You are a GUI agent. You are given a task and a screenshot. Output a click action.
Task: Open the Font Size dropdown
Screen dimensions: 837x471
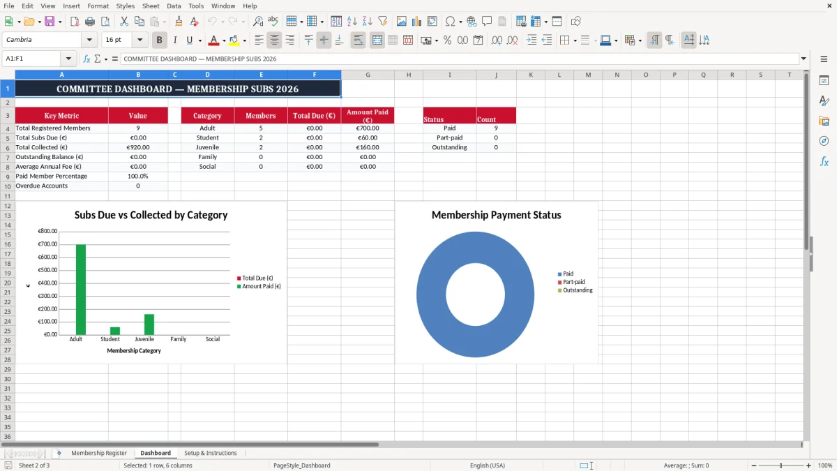click(x=139, y=40)
